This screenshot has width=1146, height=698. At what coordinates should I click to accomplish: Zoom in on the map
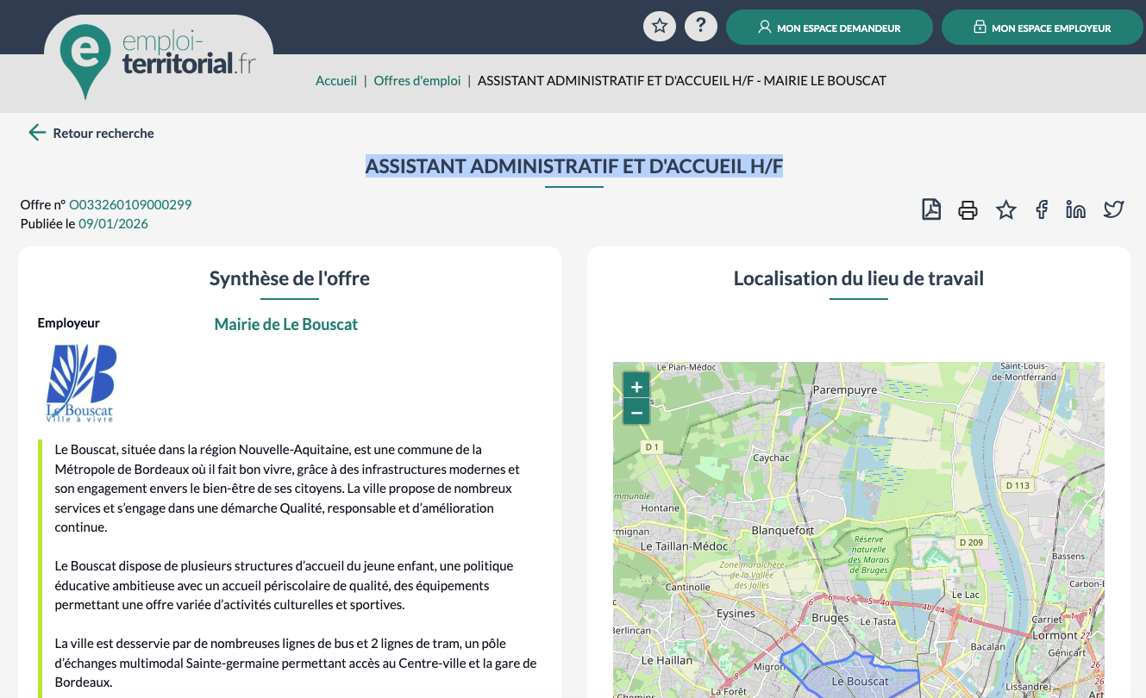pos(636,387)
